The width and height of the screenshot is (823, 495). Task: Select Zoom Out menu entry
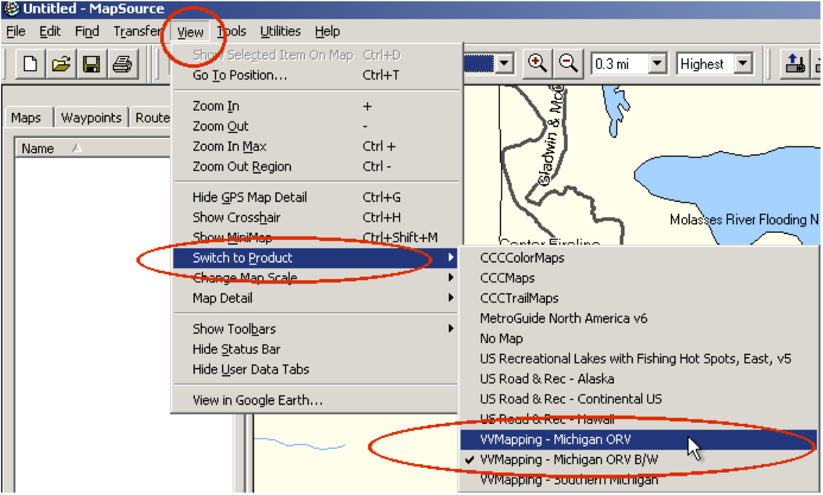coord(315,126)
